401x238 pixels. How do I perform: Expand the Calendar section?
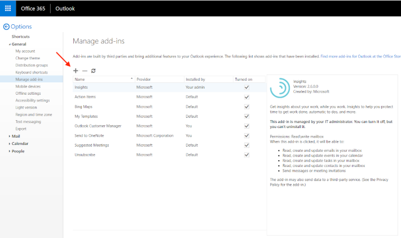coord(10,144)
